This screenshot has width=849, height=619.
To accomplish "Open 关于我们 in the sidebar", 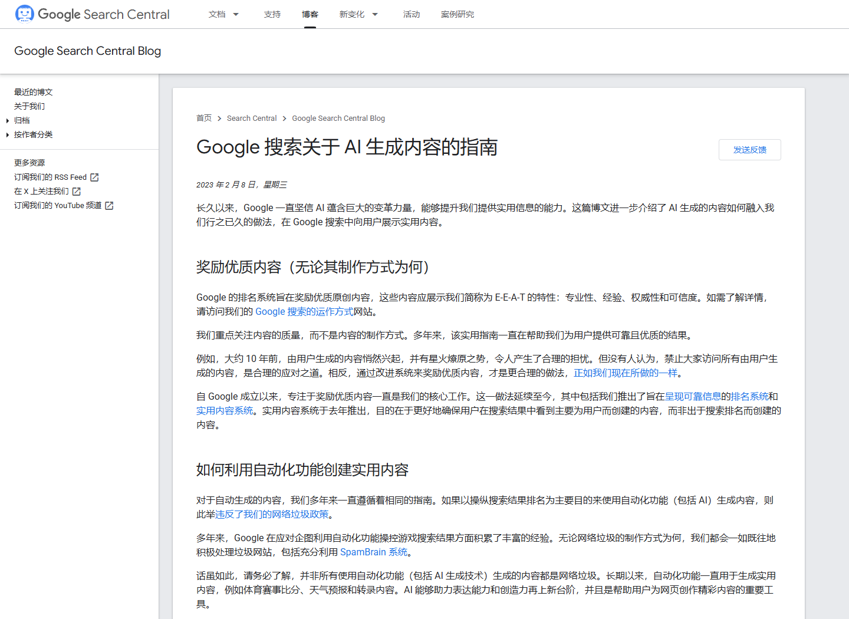I will [x=29, y=106].
